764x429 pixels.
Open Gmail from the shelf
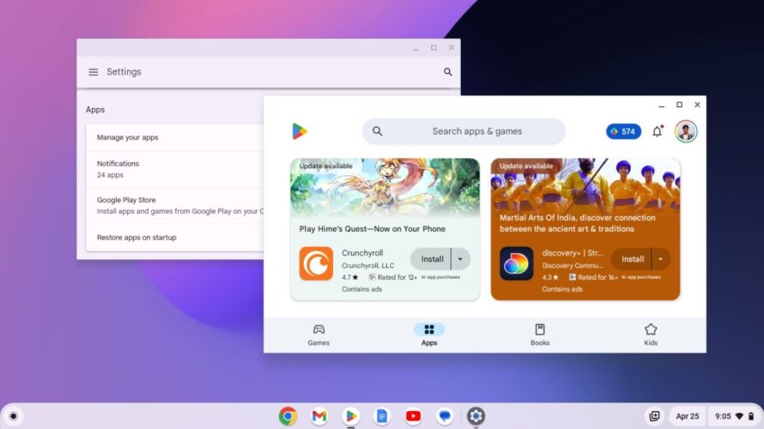[319, 416]
